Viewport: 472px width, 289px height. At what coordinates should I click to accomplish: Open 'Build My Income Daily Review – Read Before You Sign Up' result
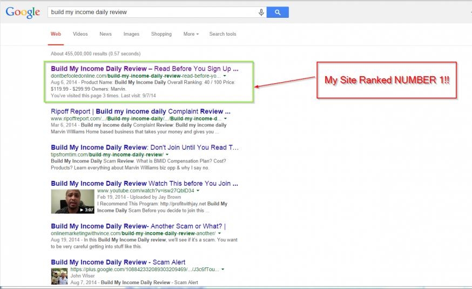coord(145,69)
